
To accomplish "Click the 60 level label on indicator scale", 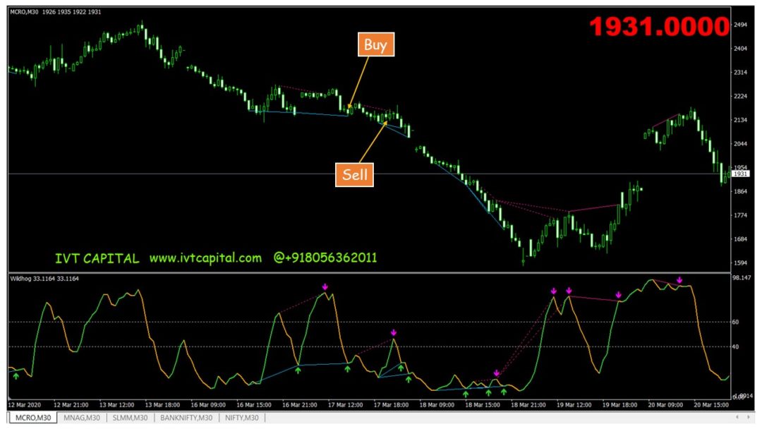I will pos(735,322).
